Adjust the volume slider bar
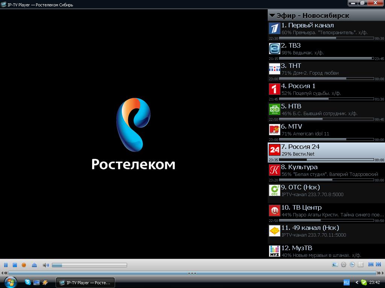This screenshot has height=288, width=385. tap(89, 265)
